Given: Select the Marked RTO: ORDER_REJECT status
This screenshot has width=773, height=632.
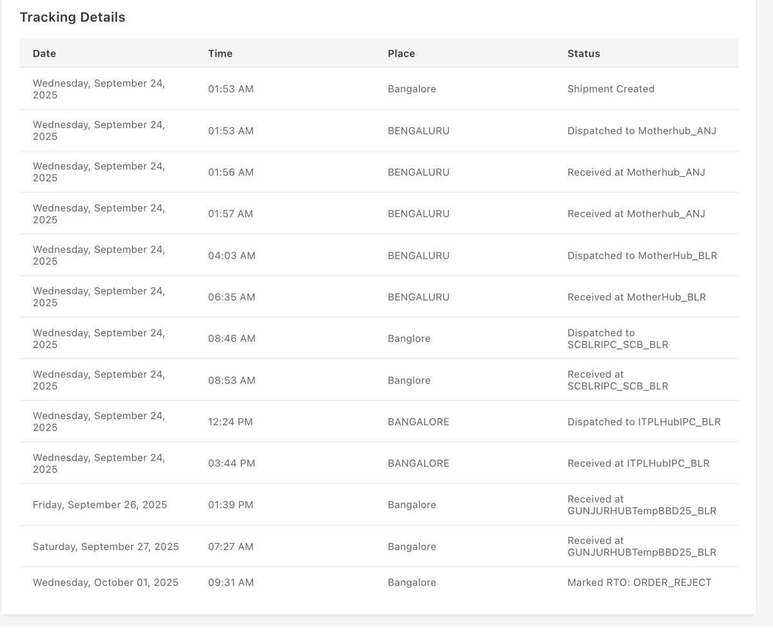Looking at the screenshot, I should (x=640, y=582).
